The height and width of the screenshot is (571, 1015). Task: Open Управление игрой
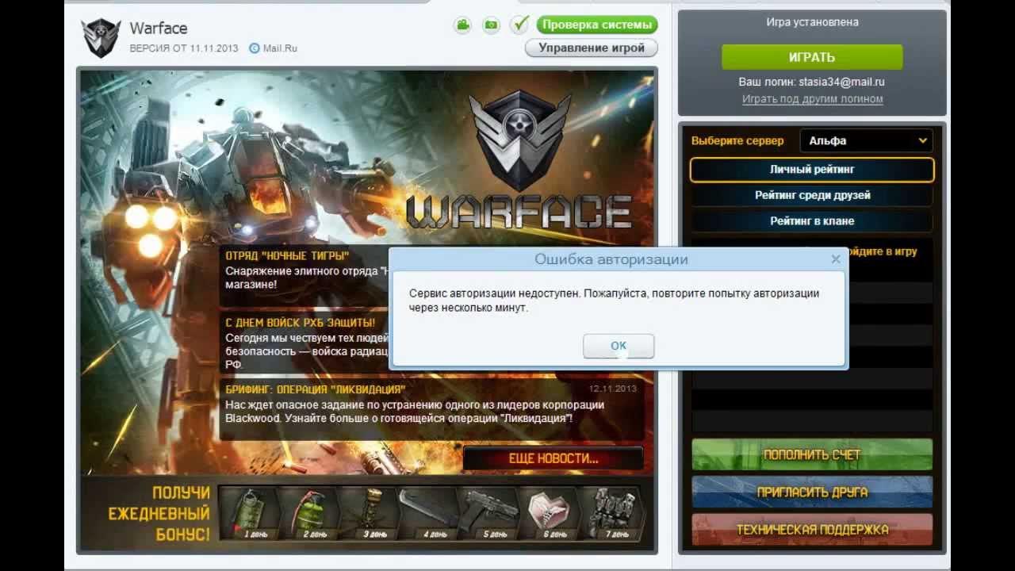click(x=592, y=48)
